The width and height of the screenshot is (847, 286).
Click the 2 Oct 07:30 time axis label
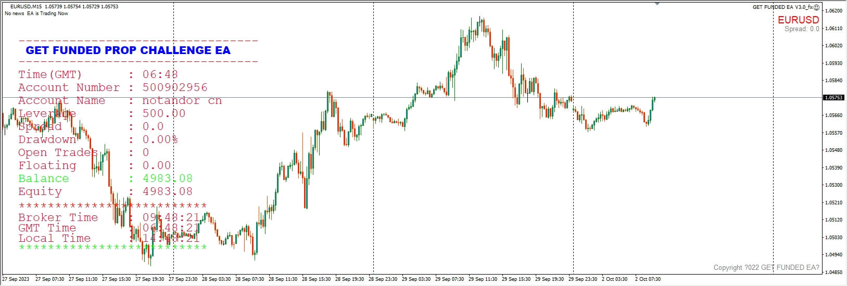coord(648,279)
